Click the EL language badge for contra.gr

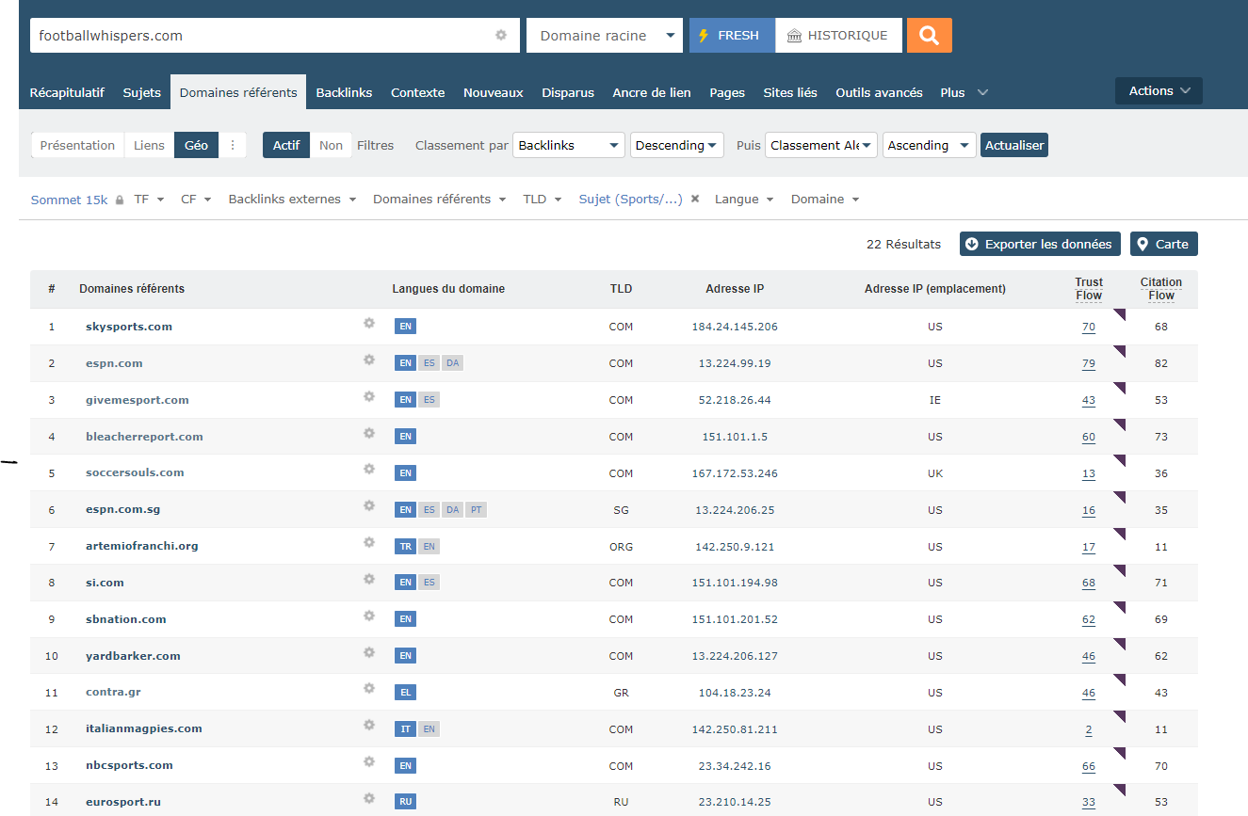point(405,692)
